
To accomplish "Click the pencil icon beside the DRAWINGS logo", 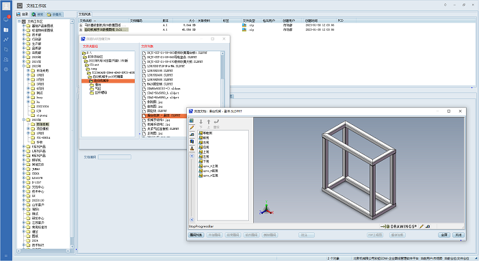I will click(x=422, y=227).
